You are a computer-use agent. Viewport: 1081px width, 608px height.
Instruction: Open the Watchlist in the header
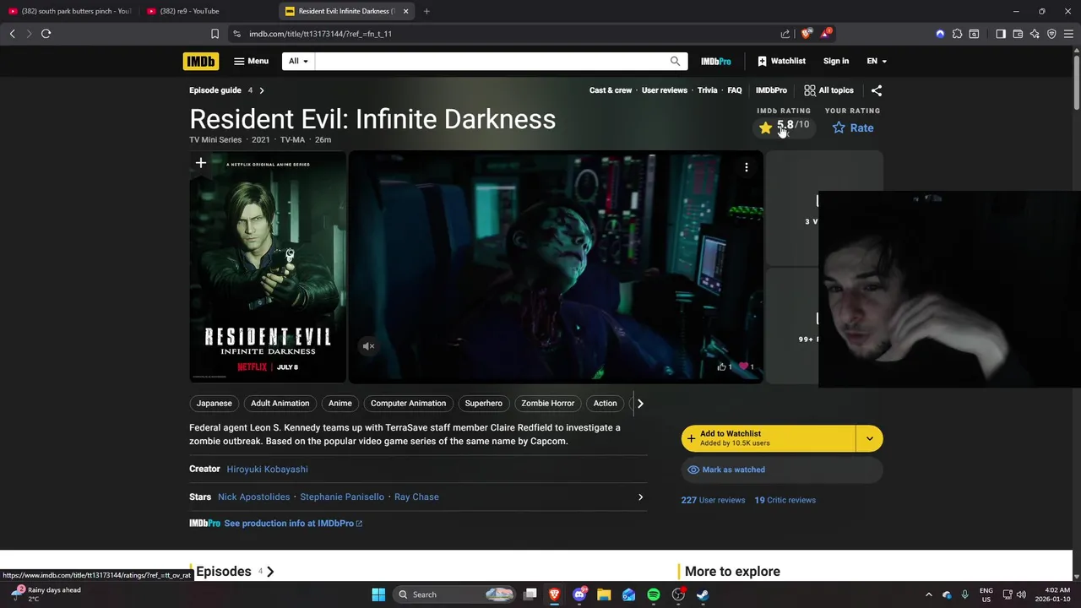pyautogui.click(x=781, y=61)
